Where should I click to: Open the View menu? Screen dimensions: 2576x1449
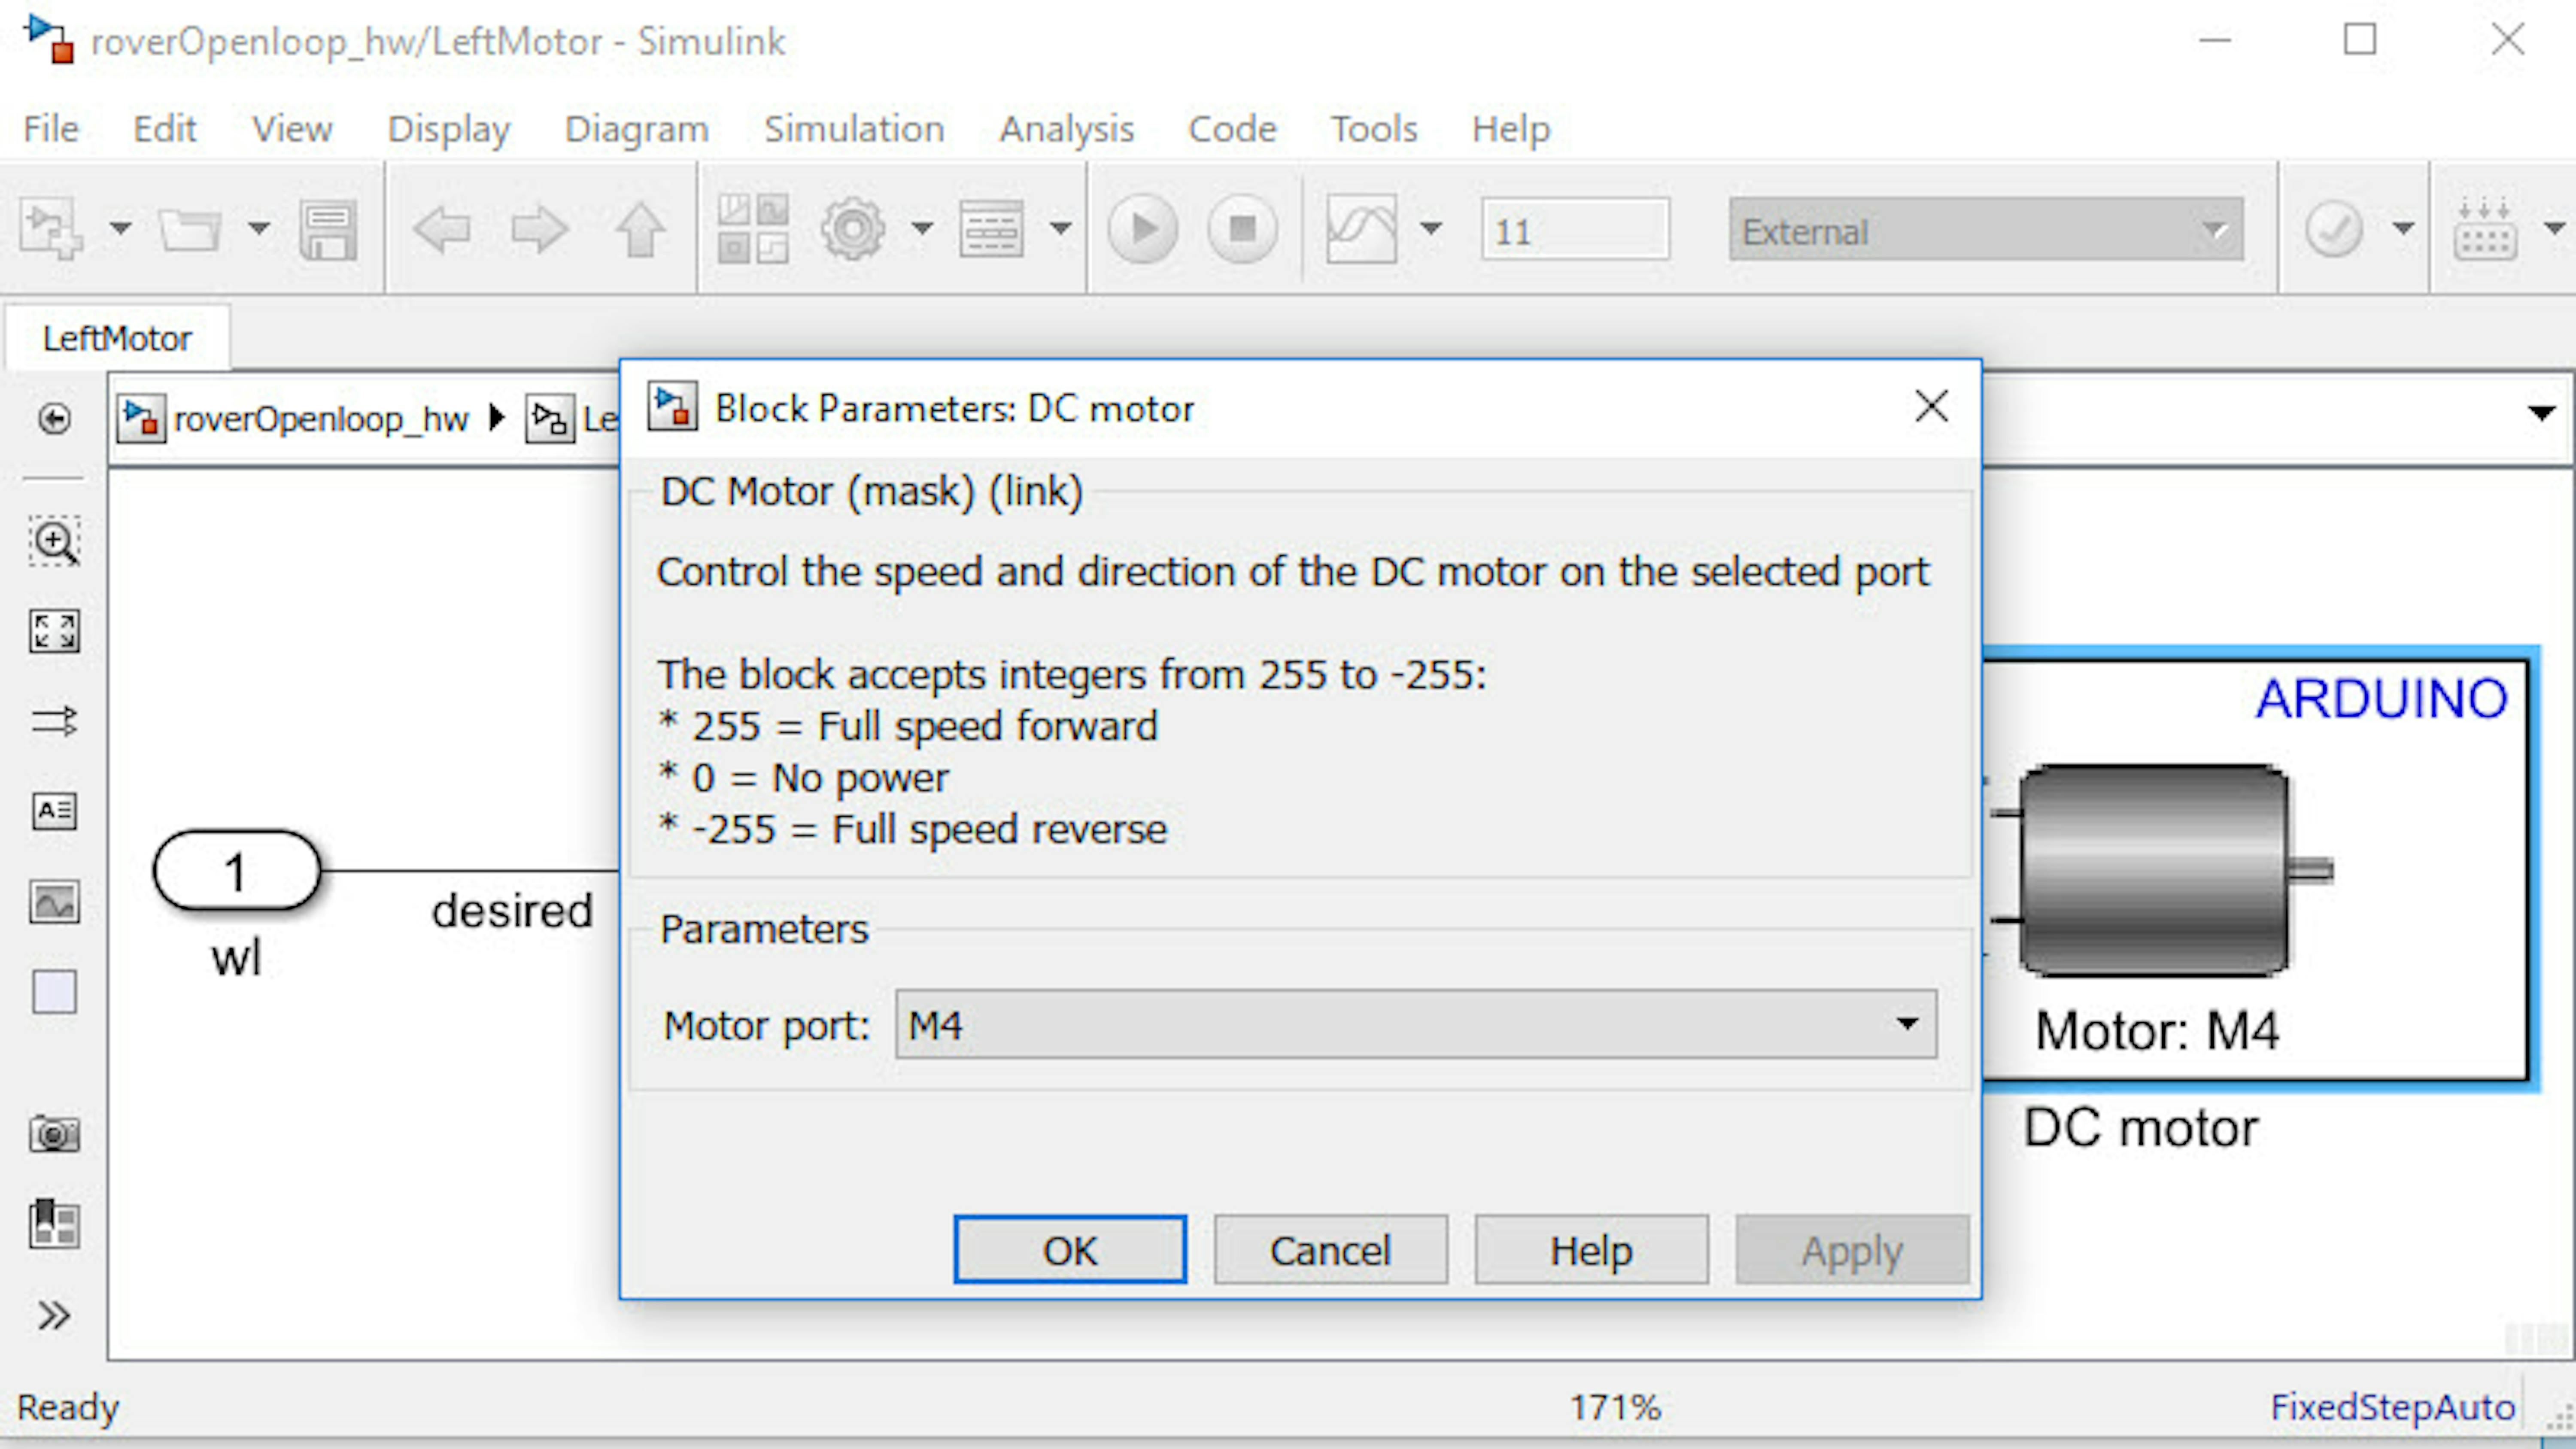click(x=292, y=128)
